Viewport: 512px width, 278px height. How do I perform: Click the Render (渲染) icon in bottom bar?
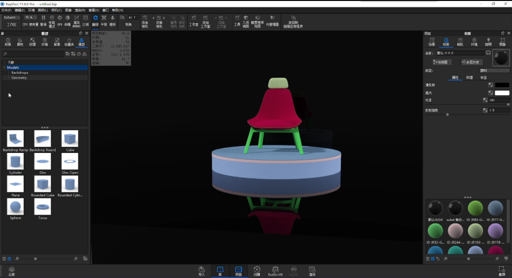pos(312,271)
